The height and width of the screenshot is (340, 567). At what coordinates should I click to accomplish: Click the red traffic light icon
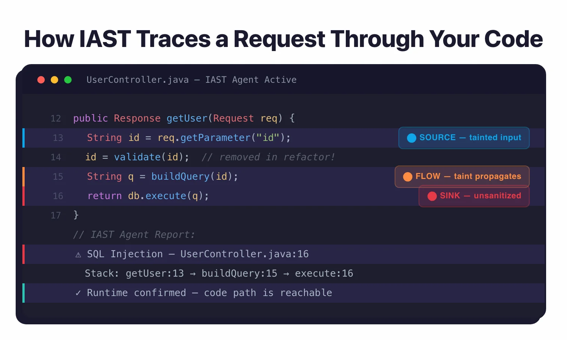click(x=41, y=79)
